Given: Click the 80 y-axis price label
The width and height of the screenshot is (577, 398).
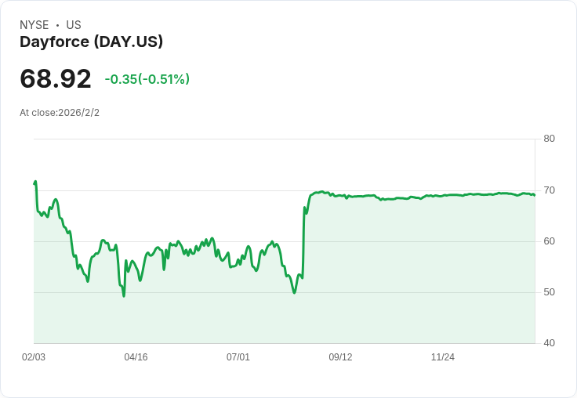Looking at the screenshot, I should tap(549, 139).
